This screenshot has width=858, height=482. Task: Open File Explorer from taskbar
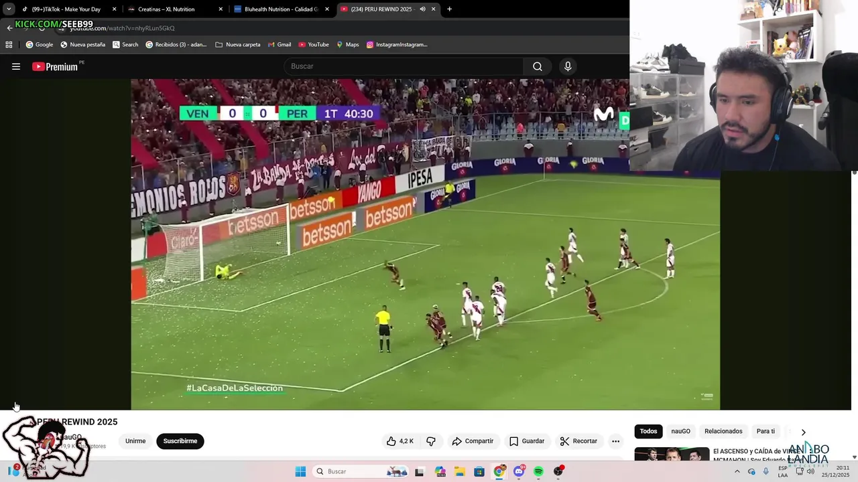click(460, 471)
